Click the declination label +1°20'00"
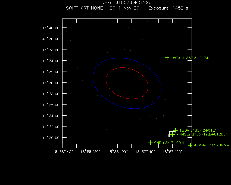The height and width of the screenshot is (185, 231). tap(52, 138)
